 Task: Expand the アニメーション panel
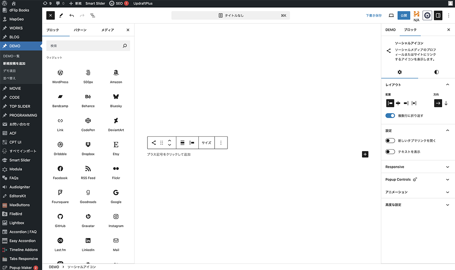(417, 192)
